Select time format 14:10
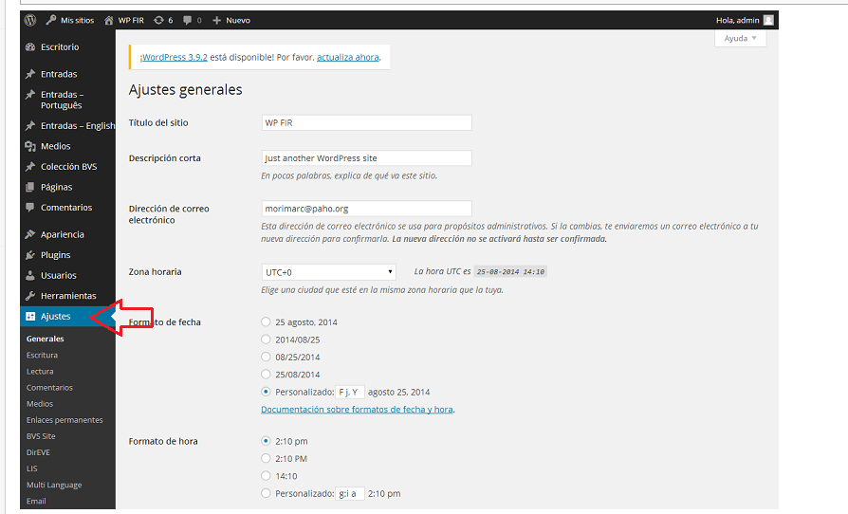This screenshot has height=514, width=848. (266, 476)
